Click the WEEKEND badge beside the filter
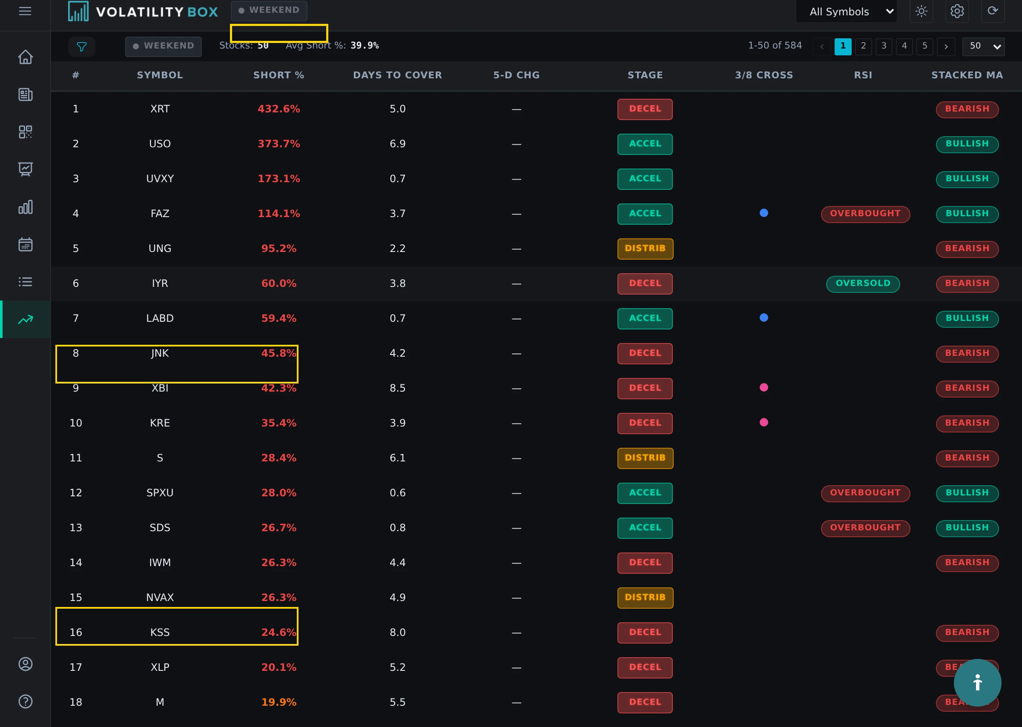This screenshot has height=727, width=1022. coord(164,46)
